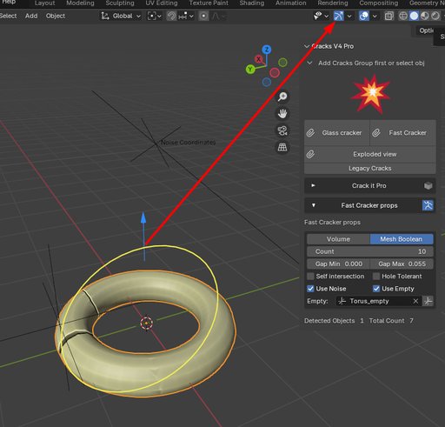Open the Global transform orientation dropdown
Viewport: 445px width, 427px height.
coord(121,16)
